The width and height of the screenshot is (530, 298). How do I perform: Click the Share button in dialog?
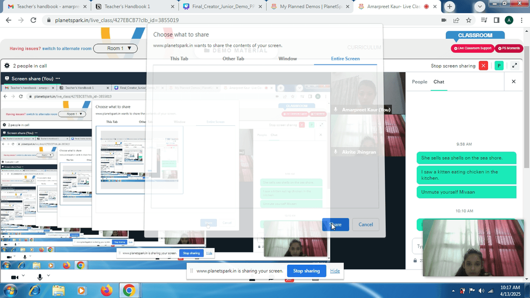click(x=335, y=225)
